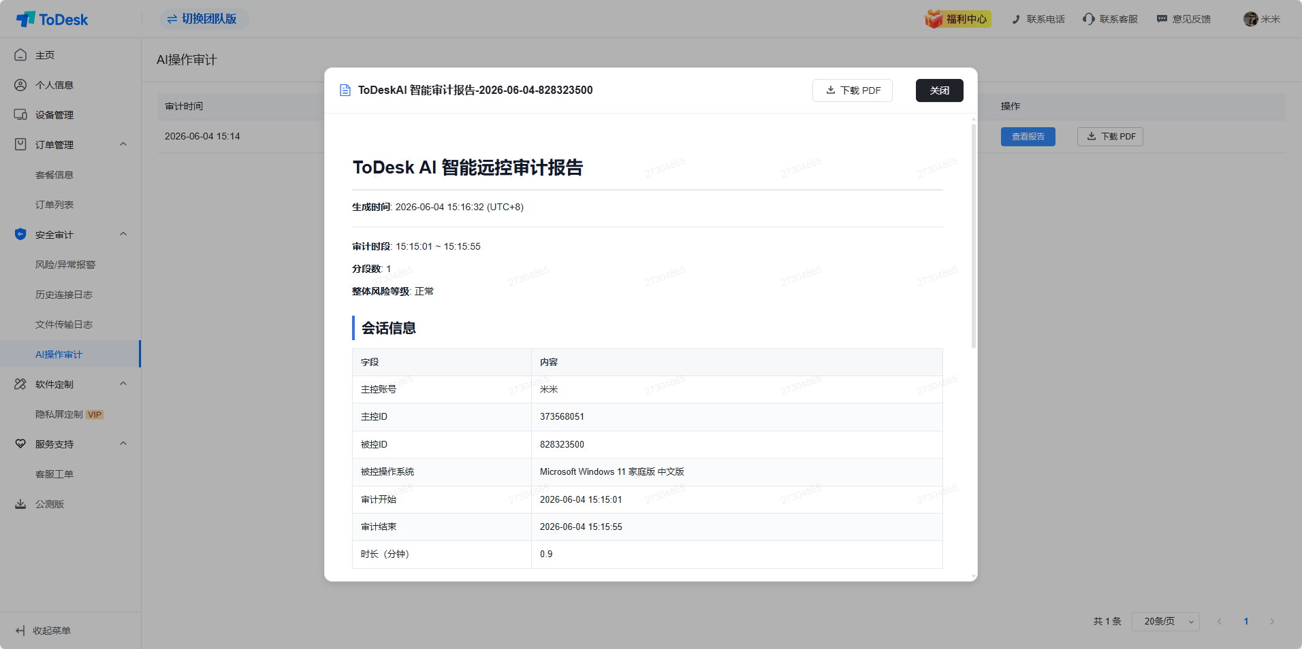Click the 意见反馈 chat icon
This screenshot has width=1302, height=649.
[x=1162, y=19]
